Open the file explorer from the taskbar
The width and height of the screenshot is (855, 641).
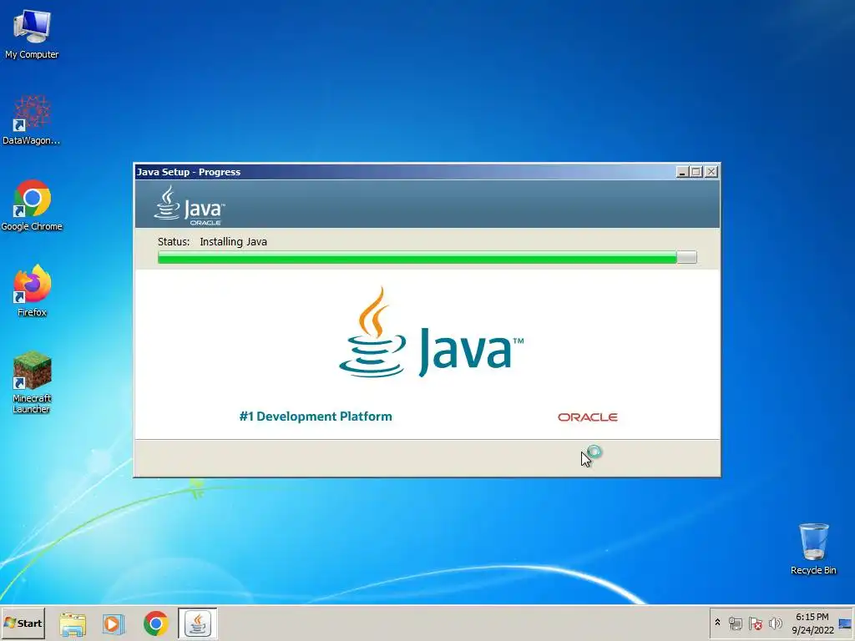73,624
